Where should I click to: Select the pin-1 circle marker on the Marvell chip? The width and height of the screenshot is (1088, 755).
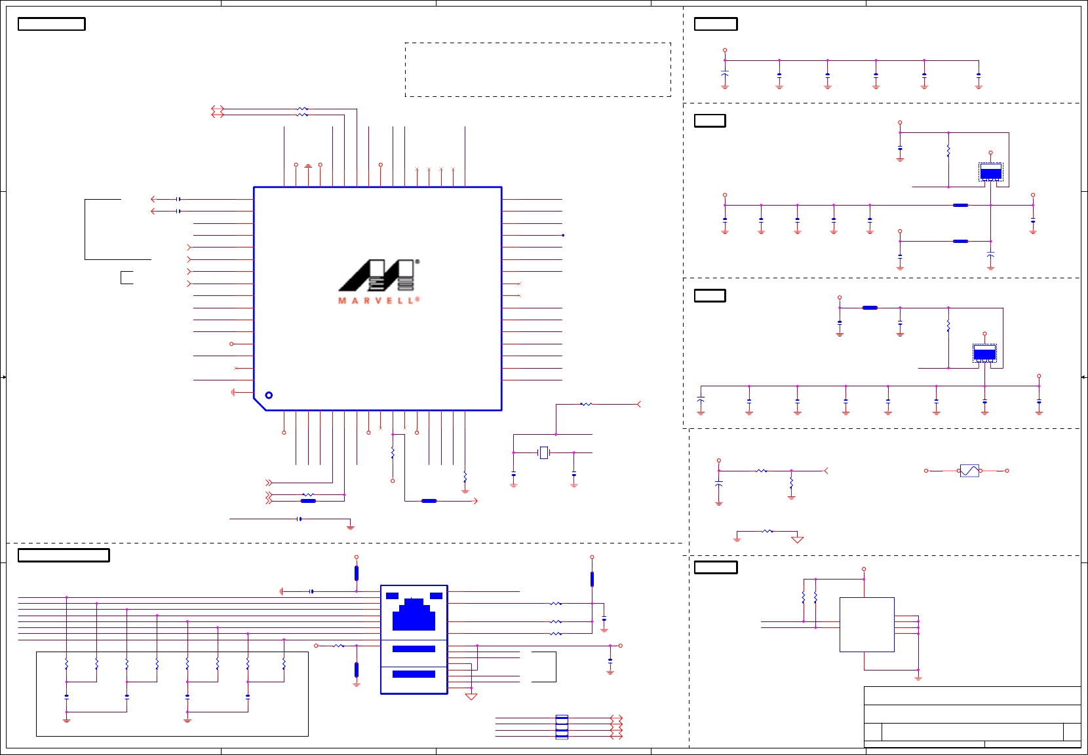pos(269,396)
